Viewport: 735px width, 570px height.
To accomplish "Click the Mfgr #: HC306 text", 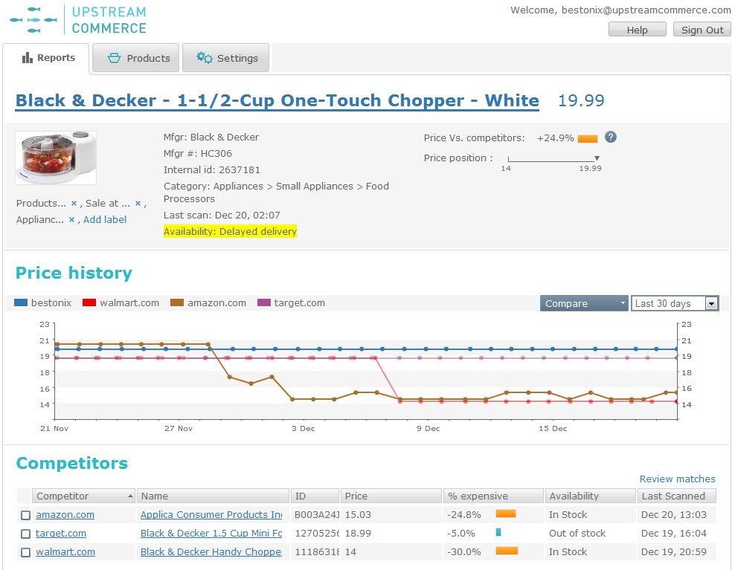I will pos(198,154).
